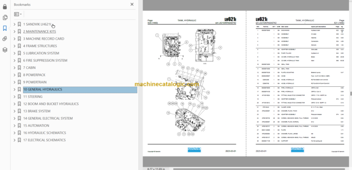Expand the 3 MACHINE RECORD CARD bookmark

tap(15, 39)
